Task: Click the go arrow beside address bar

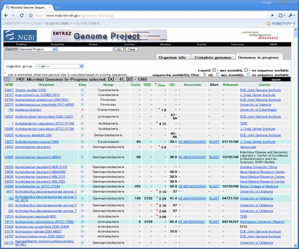Action: coord(273,15)
